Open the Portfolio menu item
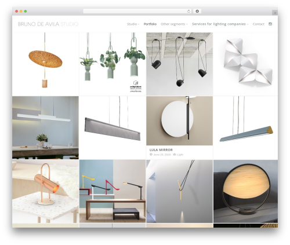 coord(150,24)
